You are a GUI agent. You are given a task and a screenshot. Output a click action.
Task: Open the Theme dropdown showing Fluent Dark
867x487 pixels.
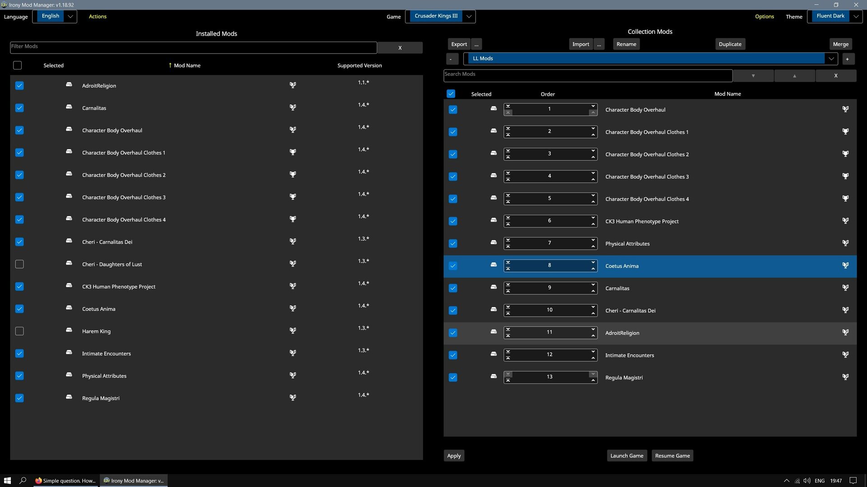point(834,16)
